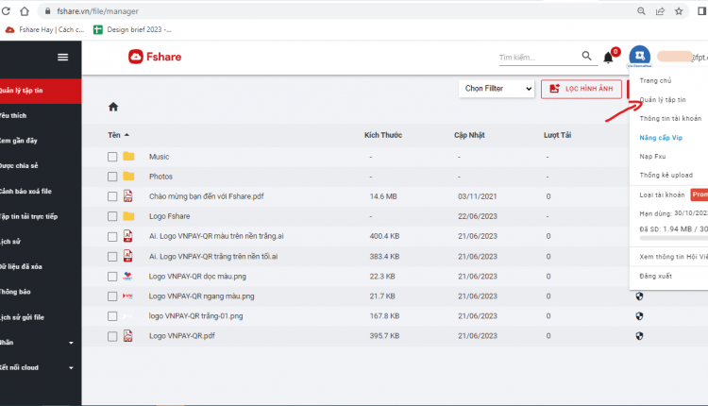Viewport: 708px width, 406px height.
Task: Click the browser zoom magnifier icon
Action: (x=641, y=11)
